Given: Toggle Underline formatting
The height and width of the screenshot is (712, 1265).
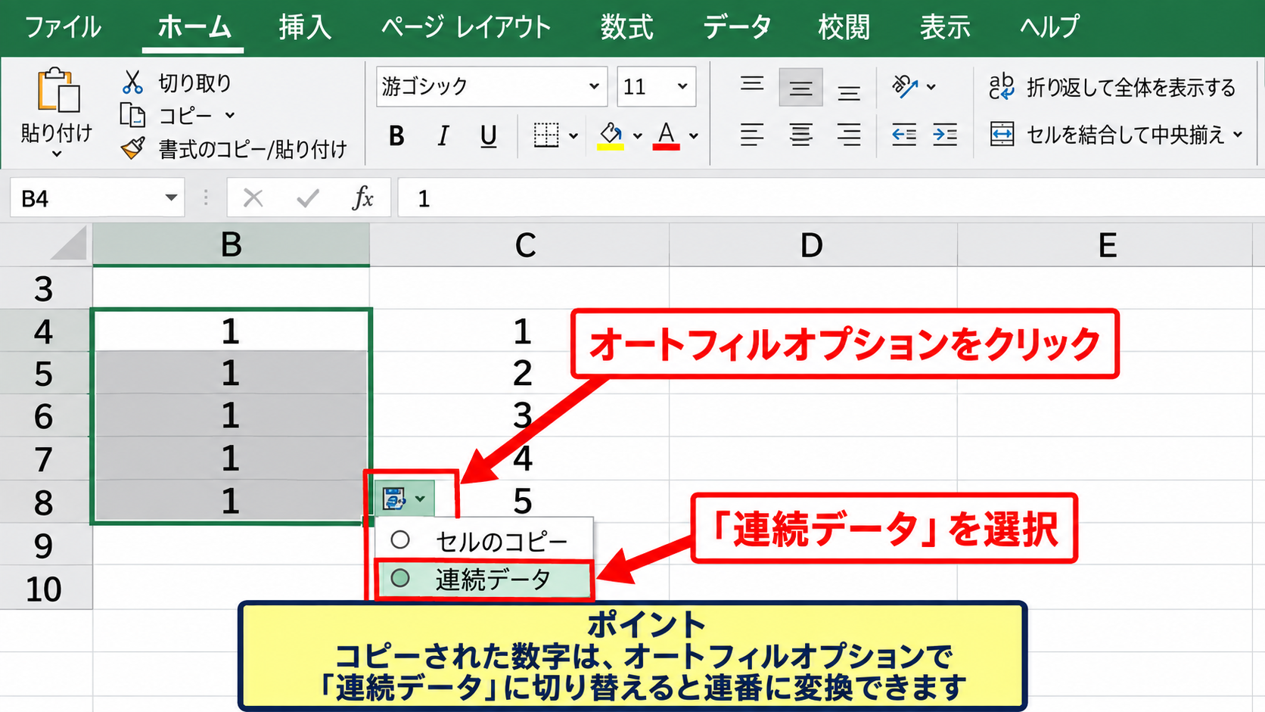Looking at the screenshot, I should [489, 136].
